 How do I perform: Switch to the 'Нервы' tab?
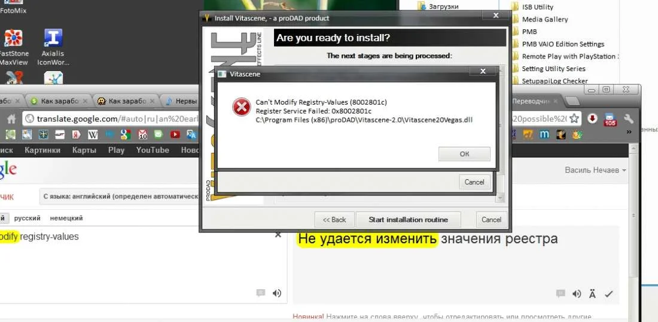coord(181,101)
